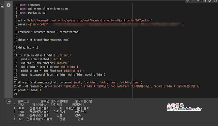Screen dimensions: 218x126
Task: Click 'pd.DataFrame' on line 21
Action: [34, 82]
